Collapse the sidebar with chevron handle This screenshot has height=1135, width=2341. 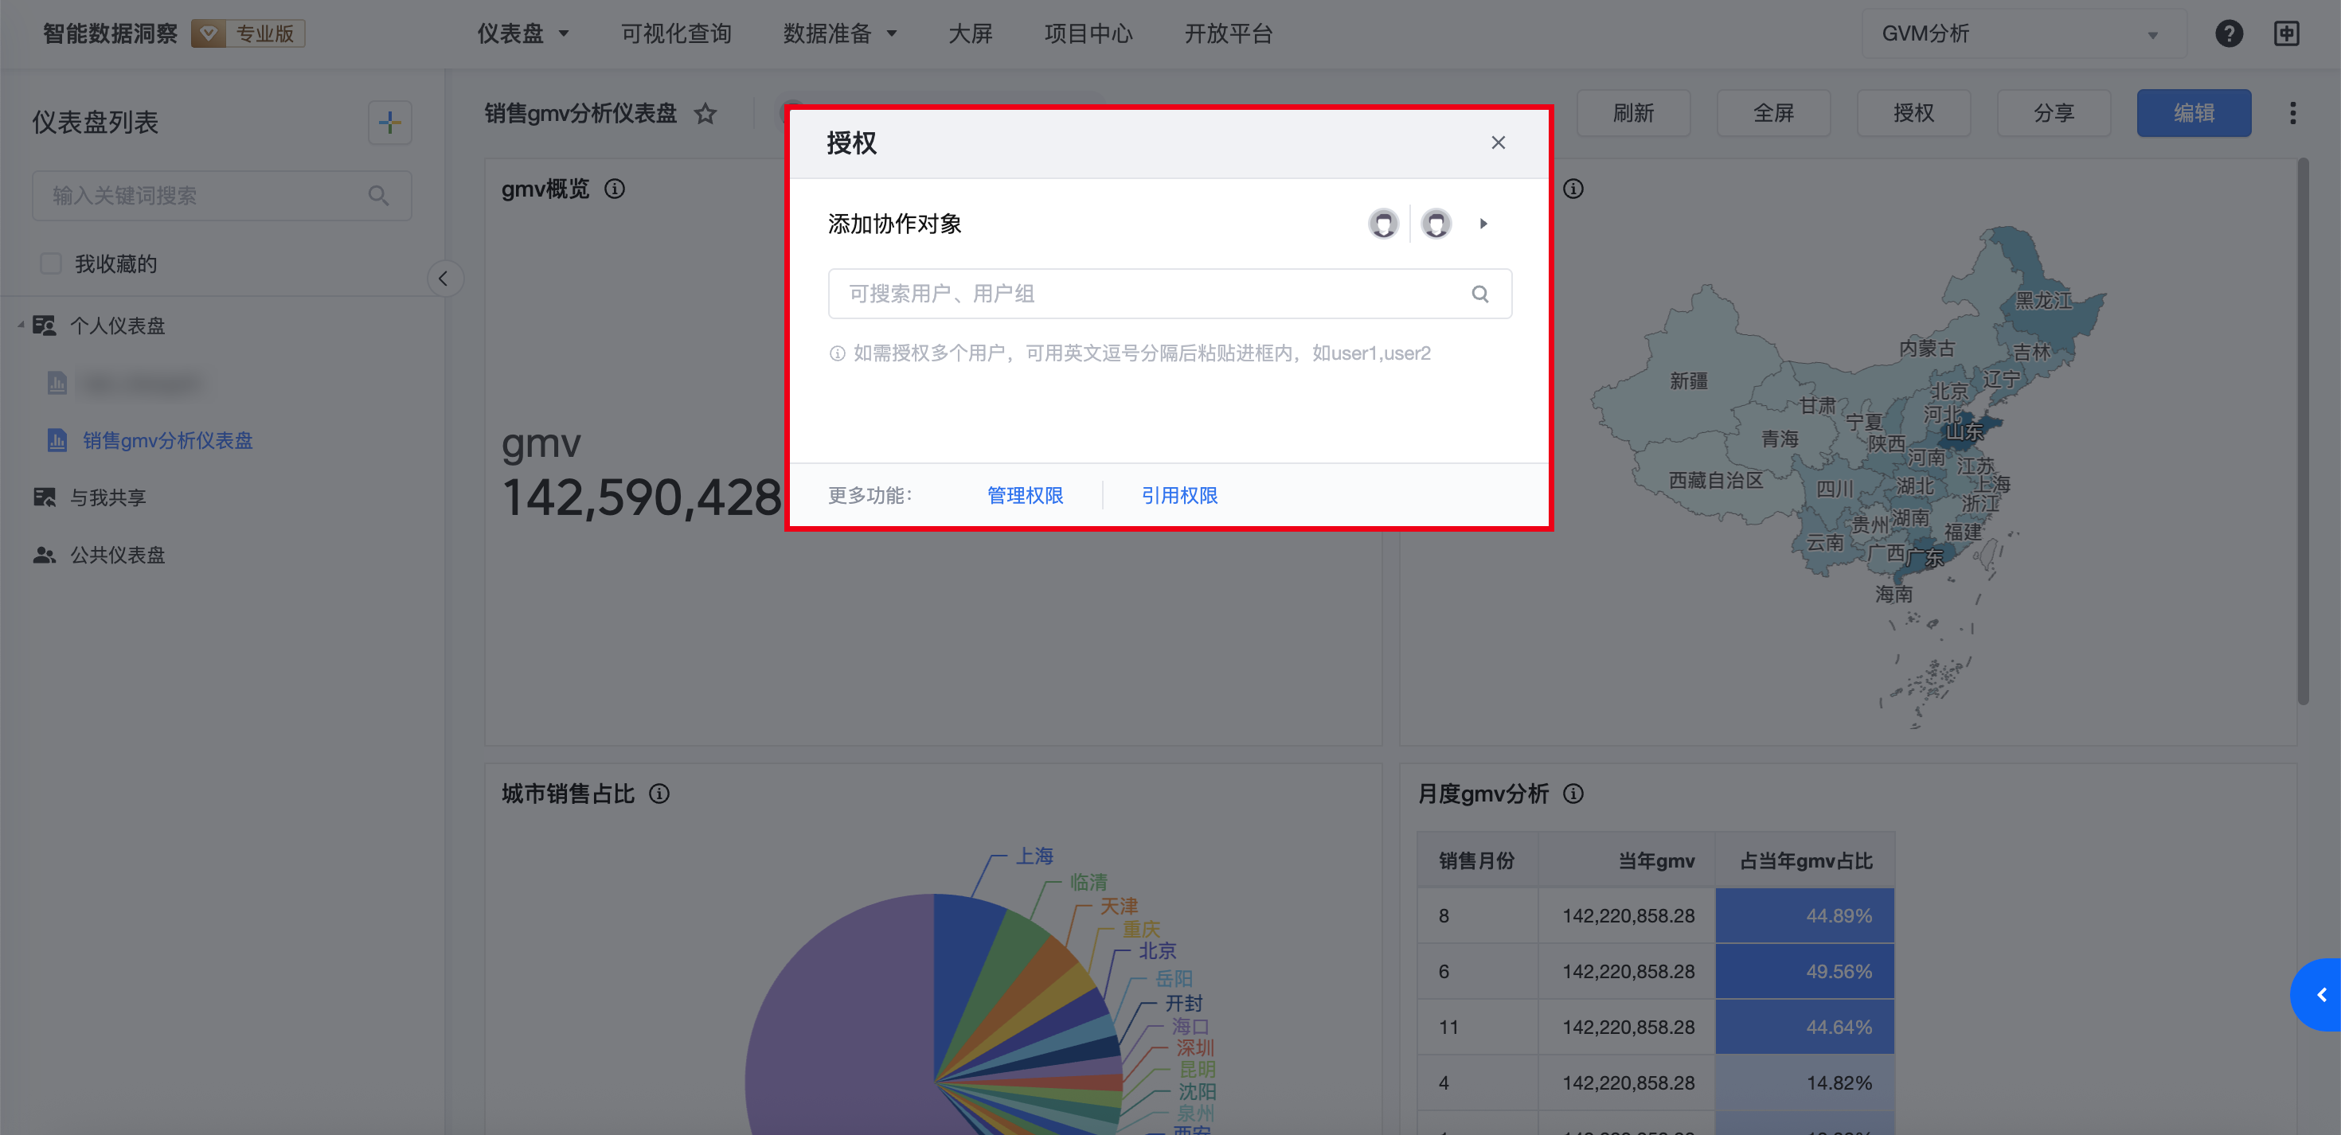coord(444,278)
